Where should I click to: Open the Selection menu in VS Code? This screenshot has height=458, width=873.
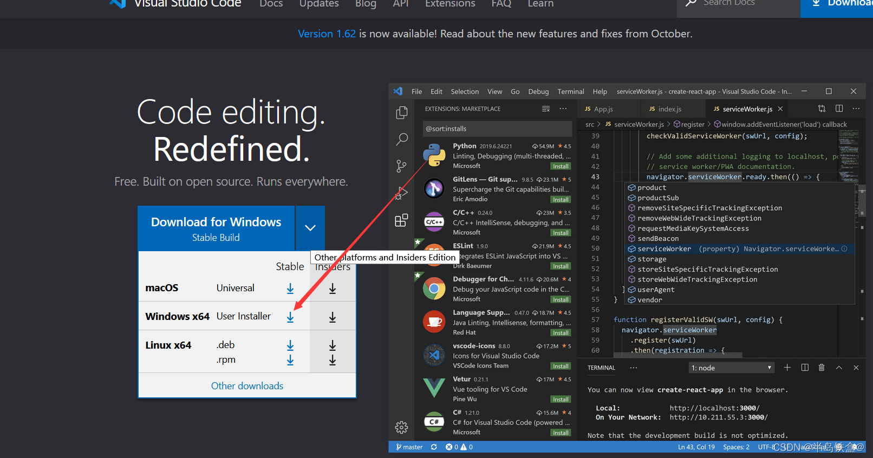pos(465,91)
